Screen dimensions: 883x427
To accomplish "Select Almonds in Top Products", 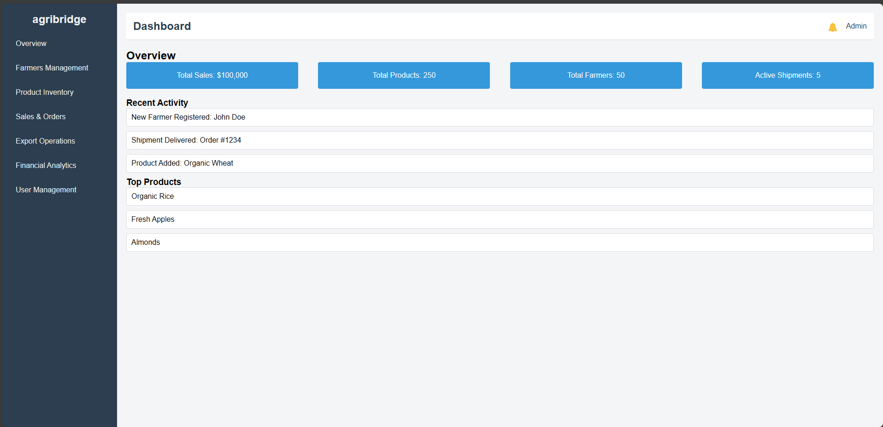I will coord(500,242).
